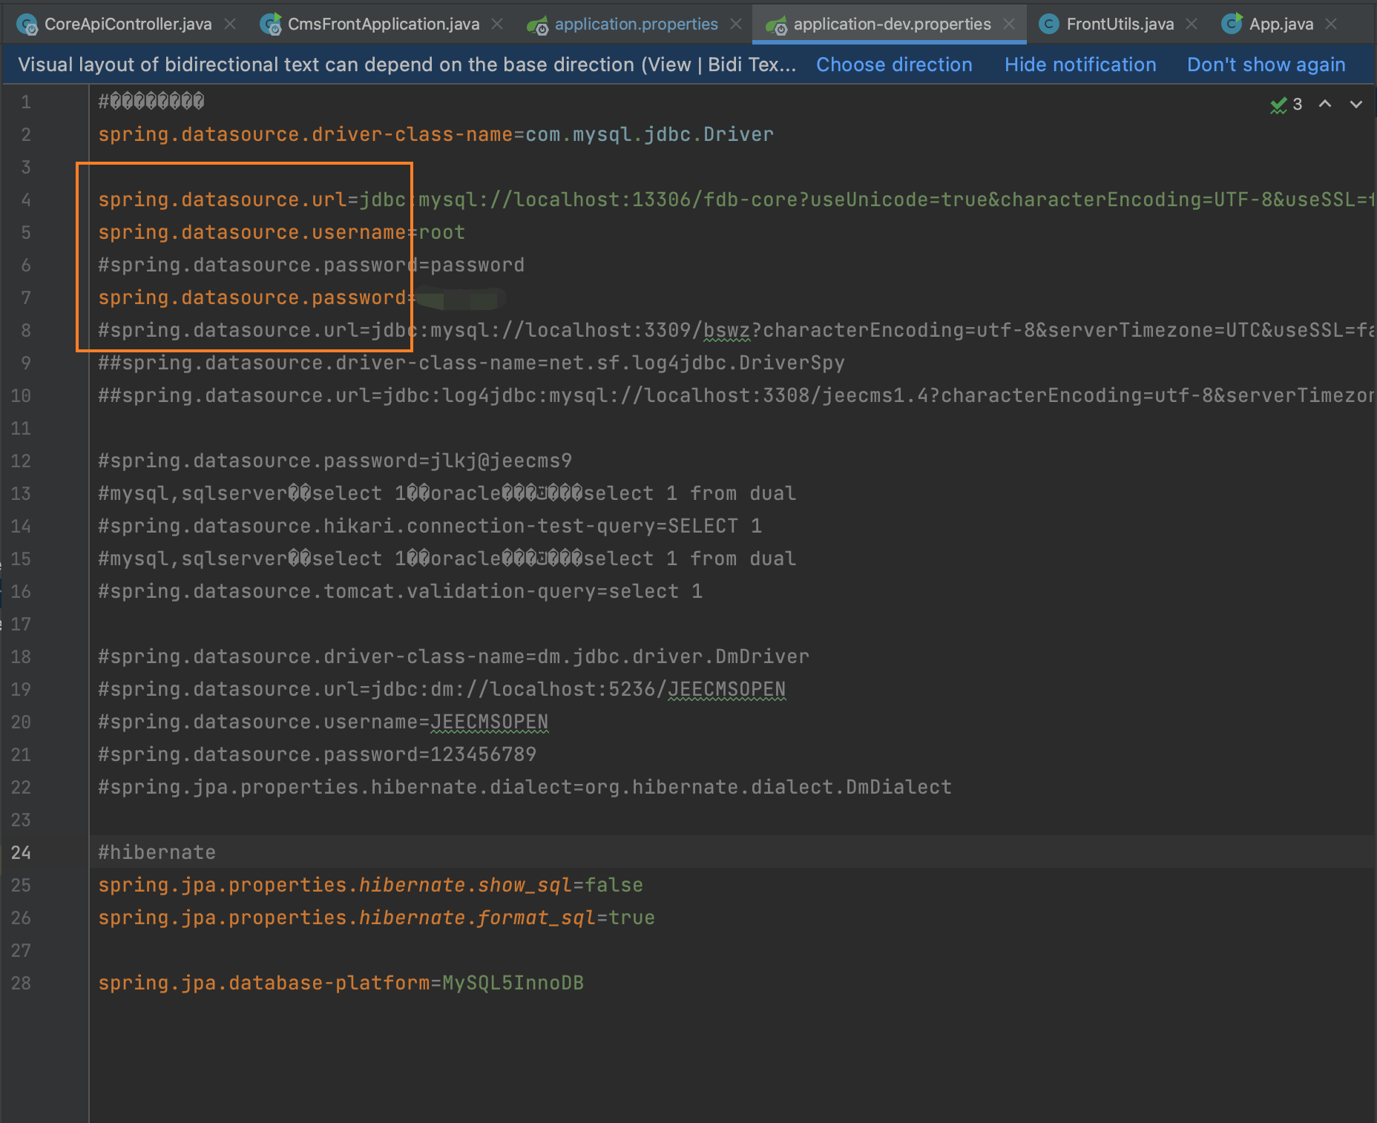Viewport: 1377px width, 1123px height.
Task: Close the FrontUtils.java tab
Action: (1192, 24)
